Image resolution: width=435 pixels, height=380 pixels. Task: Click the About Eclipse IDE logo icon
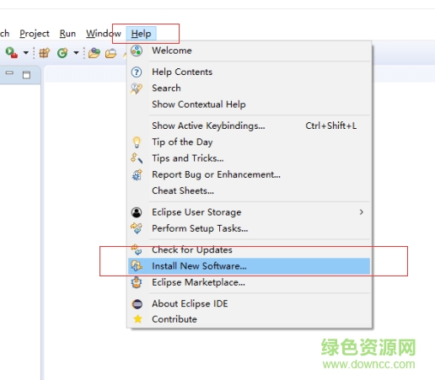[x=137, y=304]
